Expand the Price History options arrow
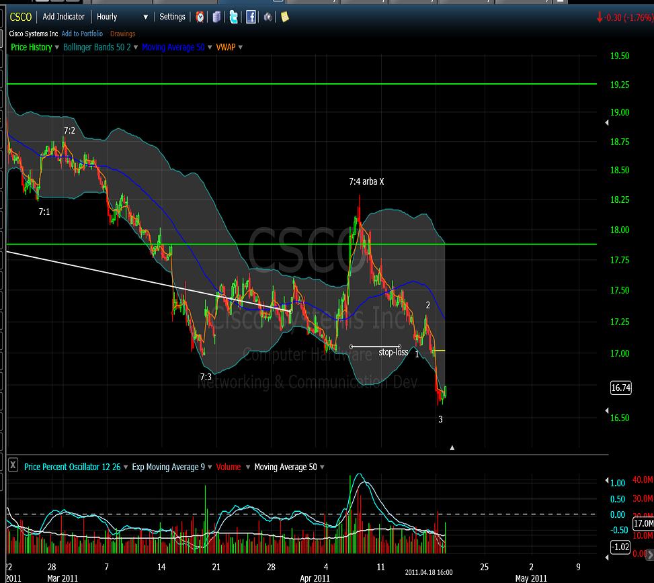 [56, 48]
